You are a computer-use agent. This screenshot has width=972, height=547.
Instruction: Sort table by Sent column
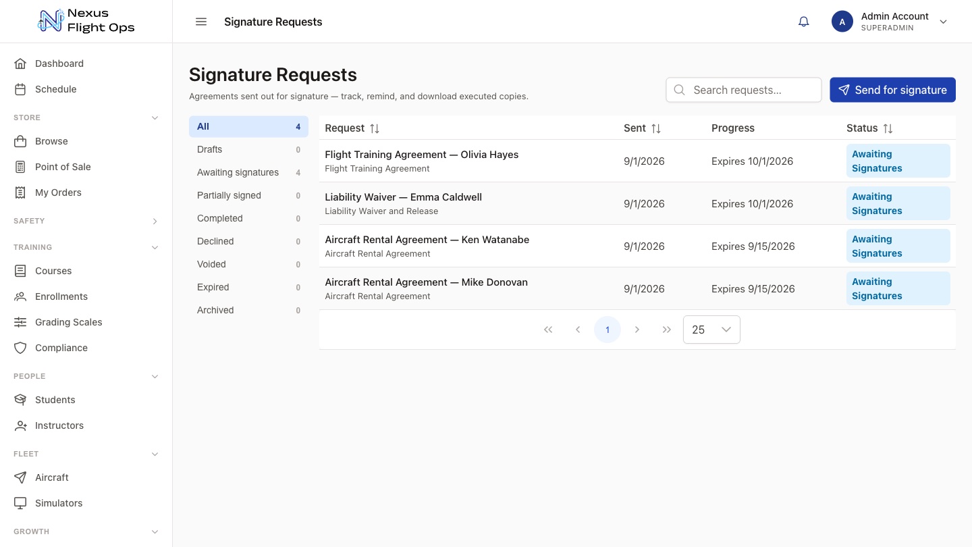[x=655, y=128]
